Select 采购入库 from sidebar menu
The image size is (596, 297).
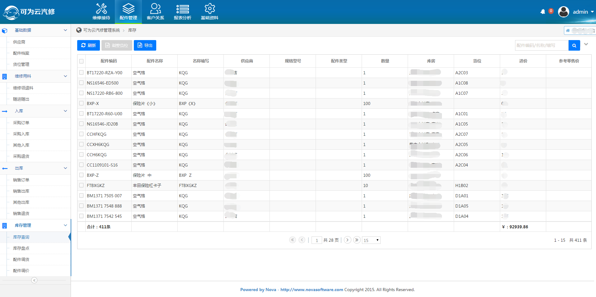click(x=21, y=134)
